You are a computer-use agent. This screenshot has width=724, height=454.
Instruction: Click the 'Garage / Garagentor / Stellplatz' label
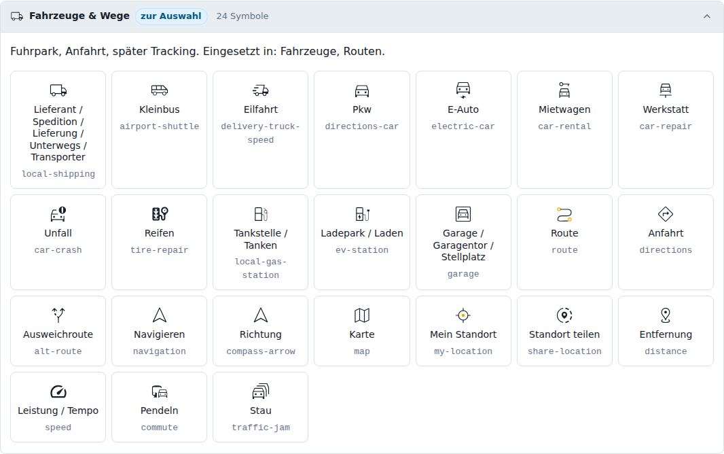tap(463, 245)
